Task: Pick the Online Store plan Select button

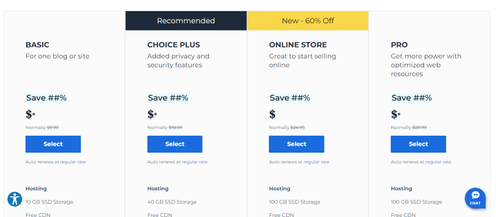Action: click(296, 144)
